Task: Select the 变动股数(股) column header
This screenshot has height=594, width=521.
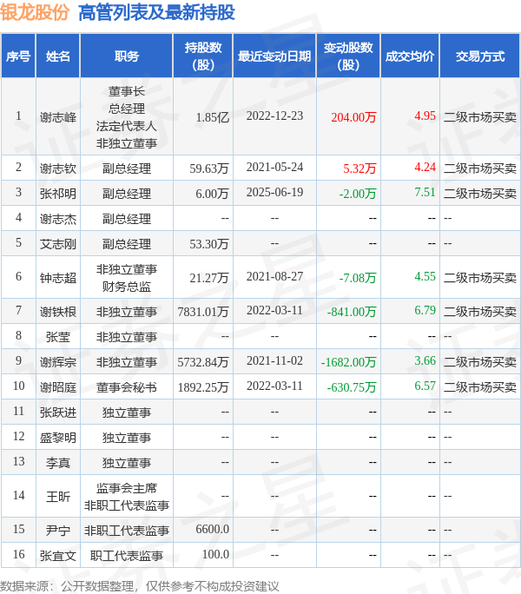Action: [x=348, y=56]
